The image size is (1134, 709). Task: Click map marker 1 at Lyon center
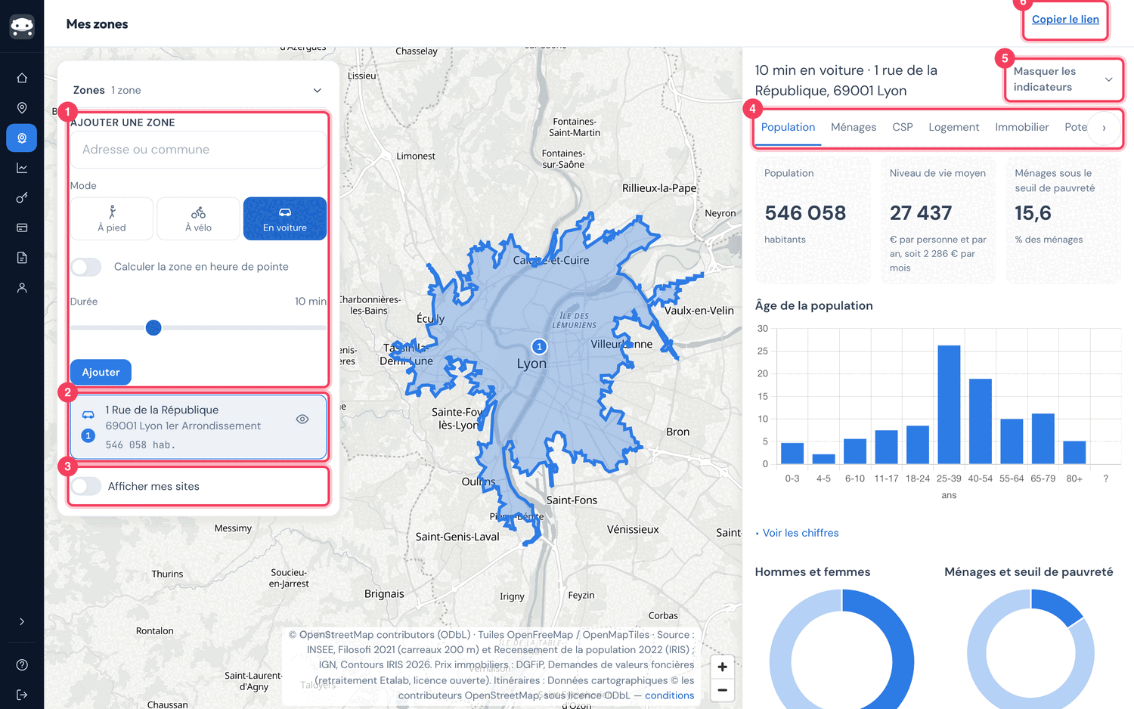click(x=539, y=347)
